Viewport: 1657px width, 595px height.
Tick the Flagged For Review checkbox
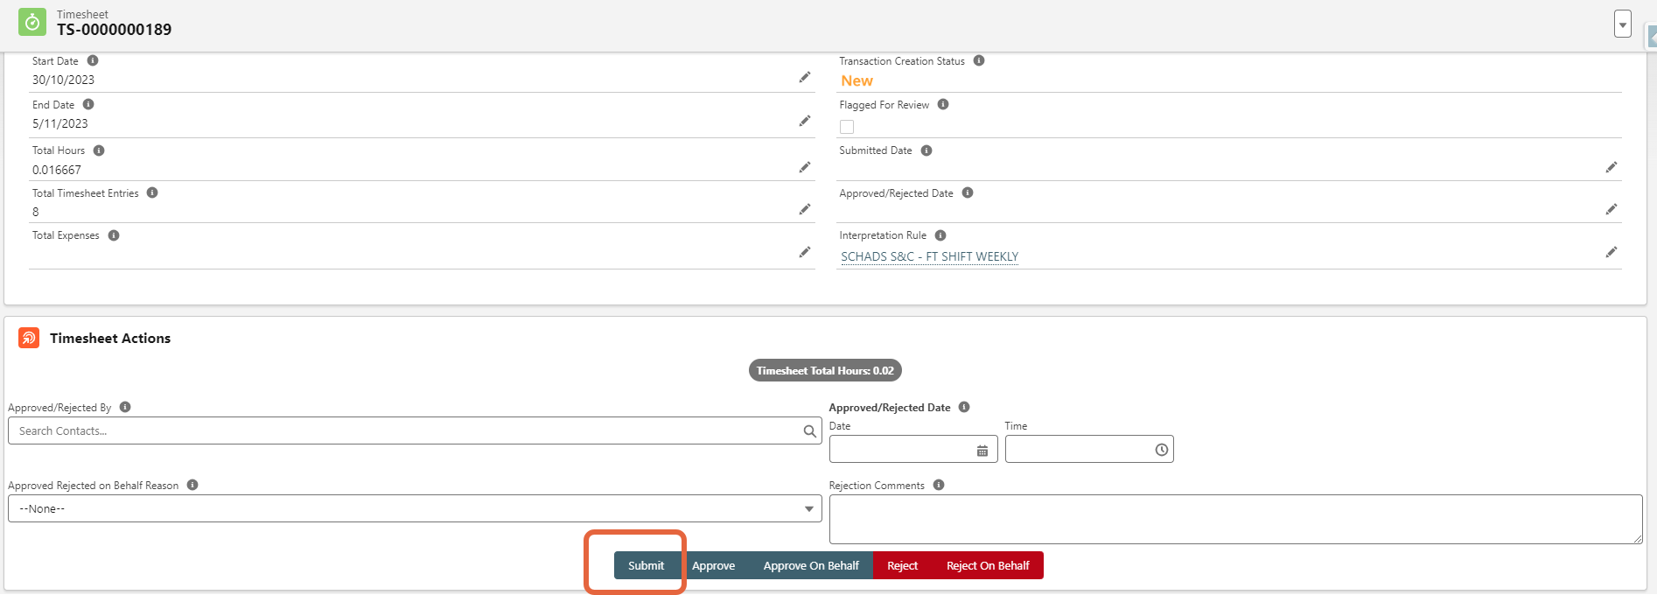pyautogui.click(x=847, y=127)
